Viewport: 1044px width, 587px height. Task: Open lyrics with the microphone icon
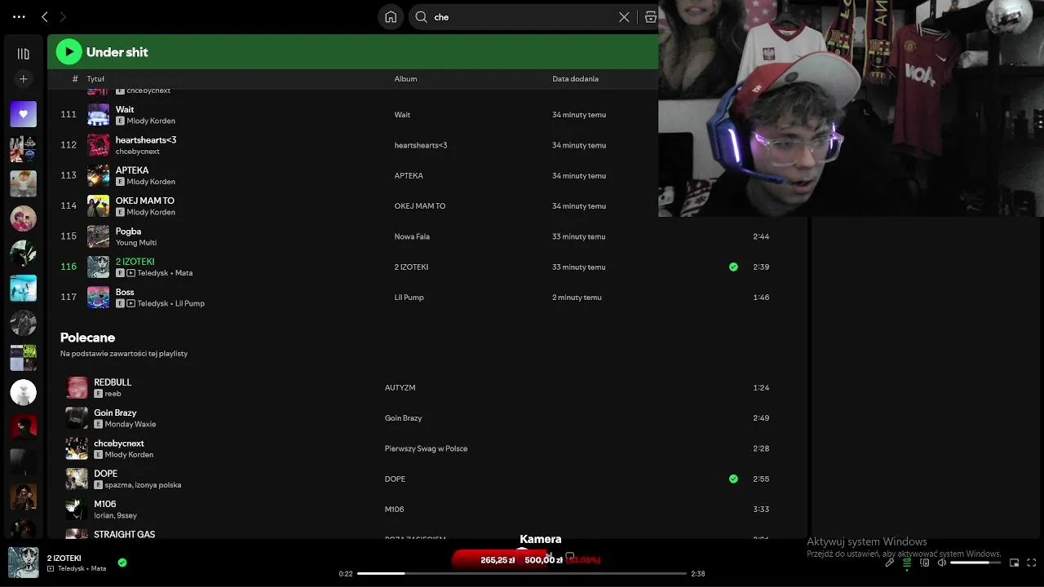point(890,563)
